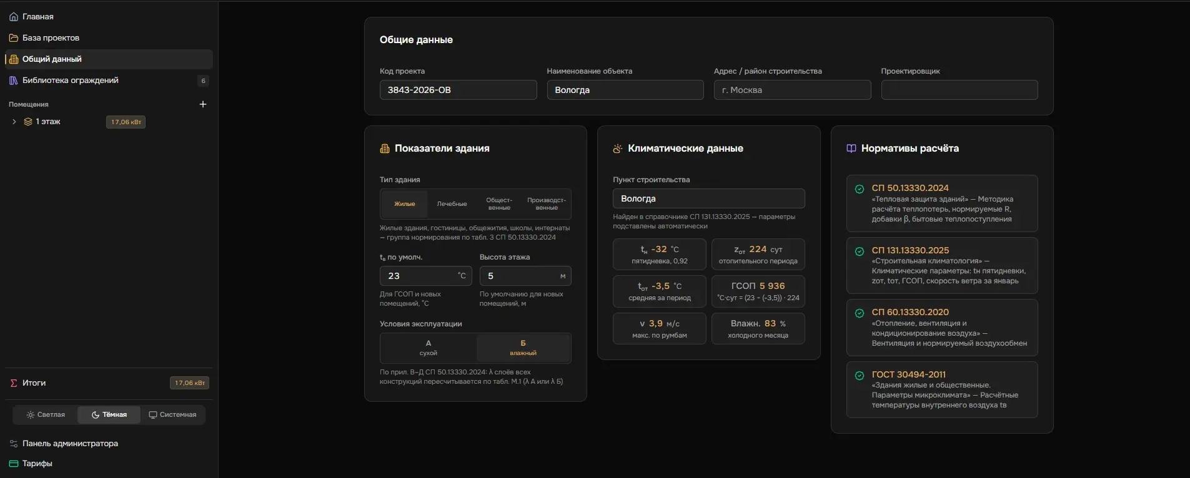This screenshot has height=478, width=1190.
Task: Open Библиотека ограждений section
Action: (x=109, y=80)
